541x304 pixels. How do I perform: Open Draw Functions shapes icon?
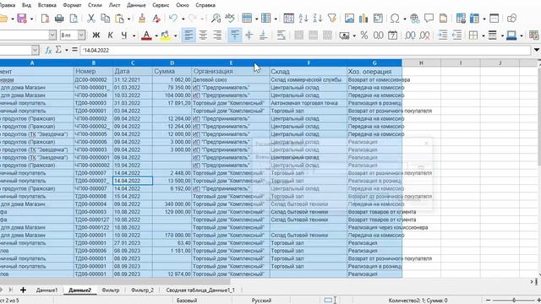coord(511,19)
